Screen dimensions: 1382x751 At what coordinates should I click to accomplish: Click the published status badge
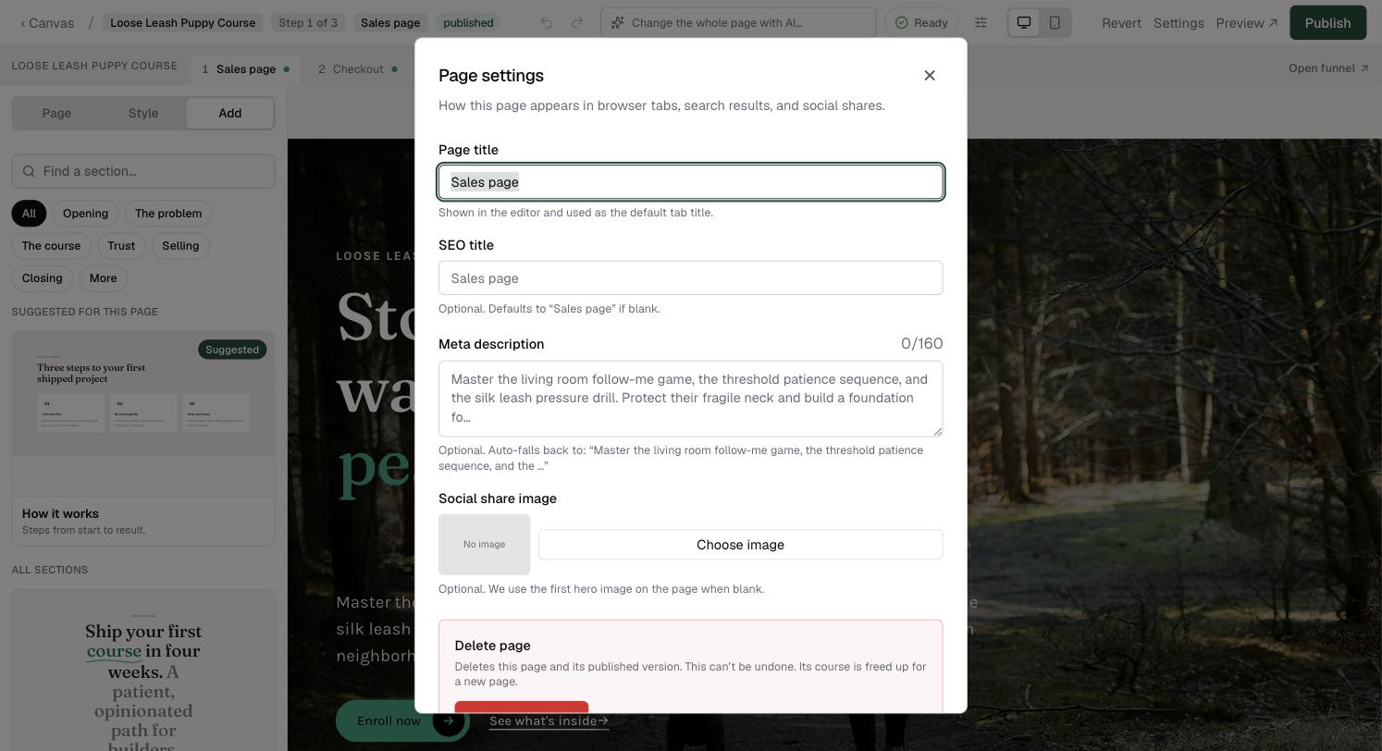468,22
